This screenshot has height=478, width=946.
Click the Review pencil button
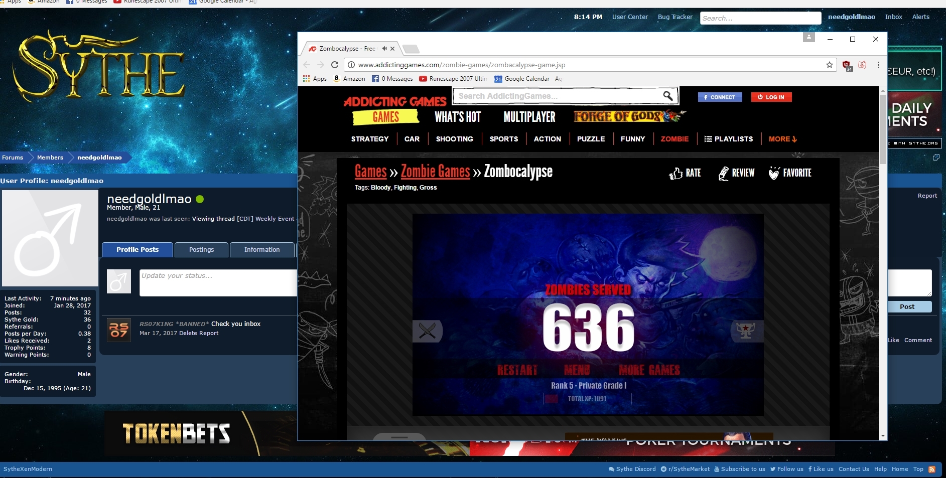[x=736, y=173]
